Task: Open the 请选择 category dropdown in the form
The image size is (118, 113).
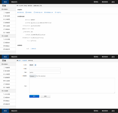Action: [33, 65]
